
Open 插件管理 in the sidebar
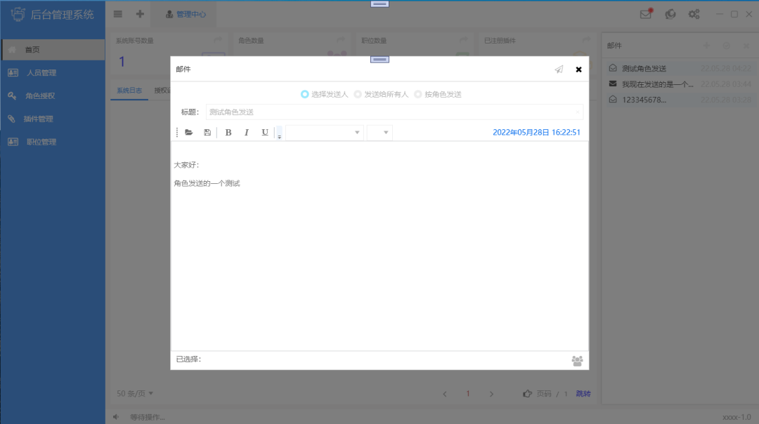point(53,119)
